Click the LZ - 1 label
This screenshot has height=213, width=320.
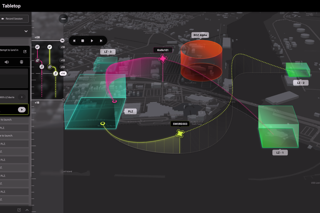(280, 153)
